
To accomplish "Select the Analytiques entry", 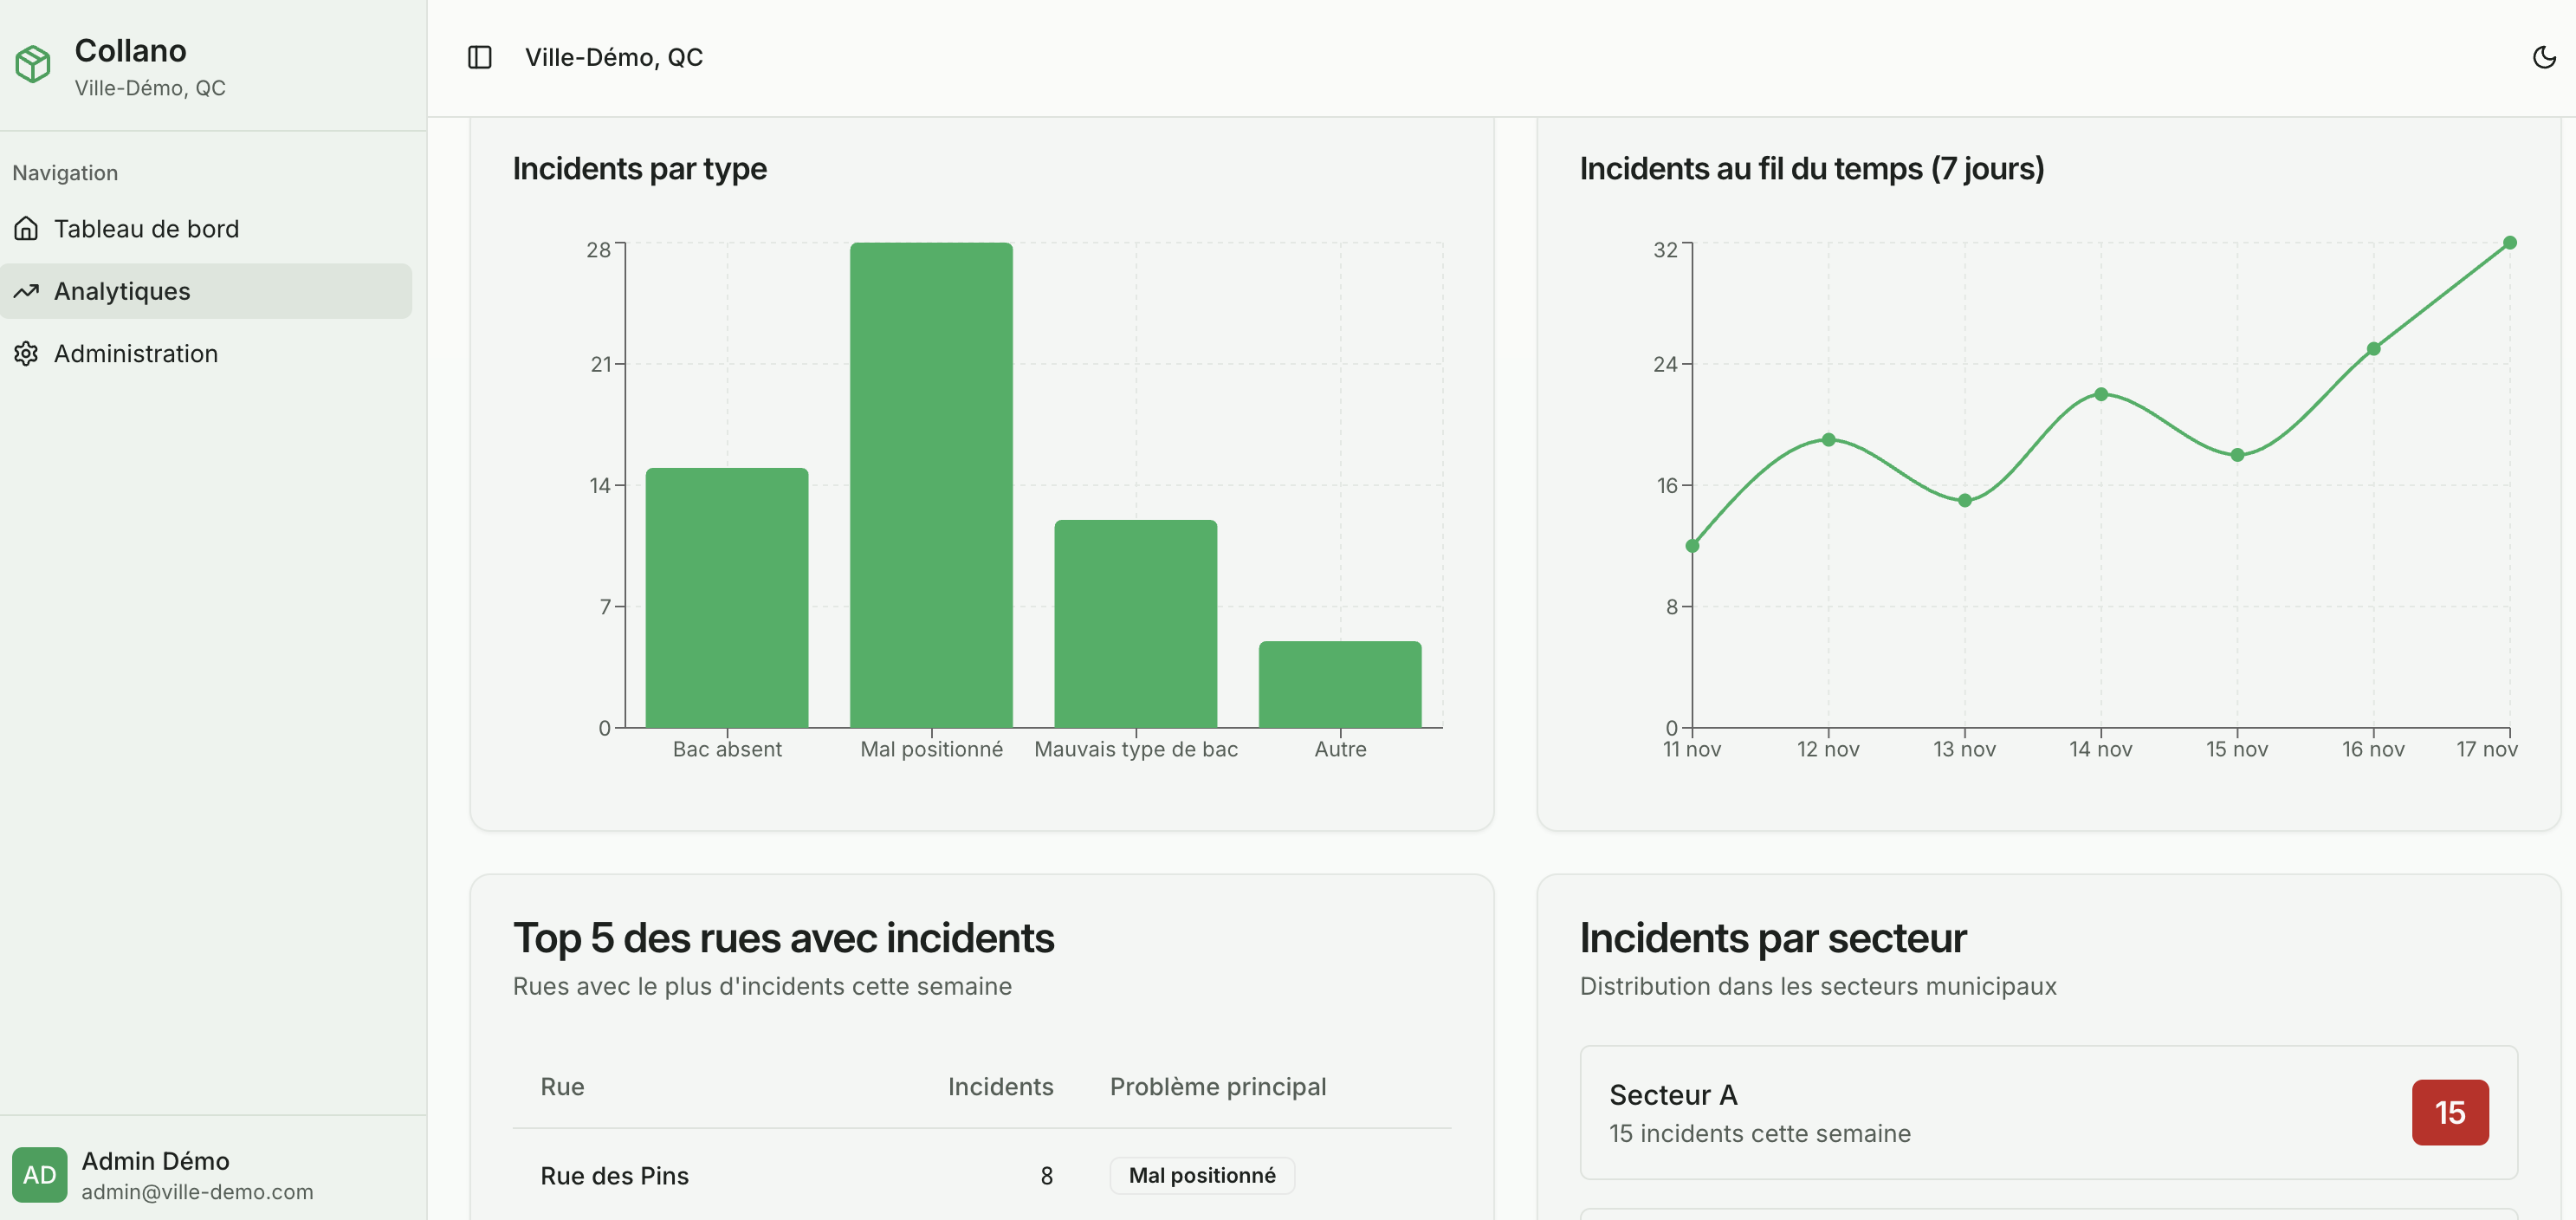I will pyautogui.click(x=122, y=291).
